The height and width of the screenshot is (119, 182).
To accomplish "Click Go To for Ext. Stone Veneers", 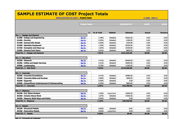I will click(x=83, y=93).
